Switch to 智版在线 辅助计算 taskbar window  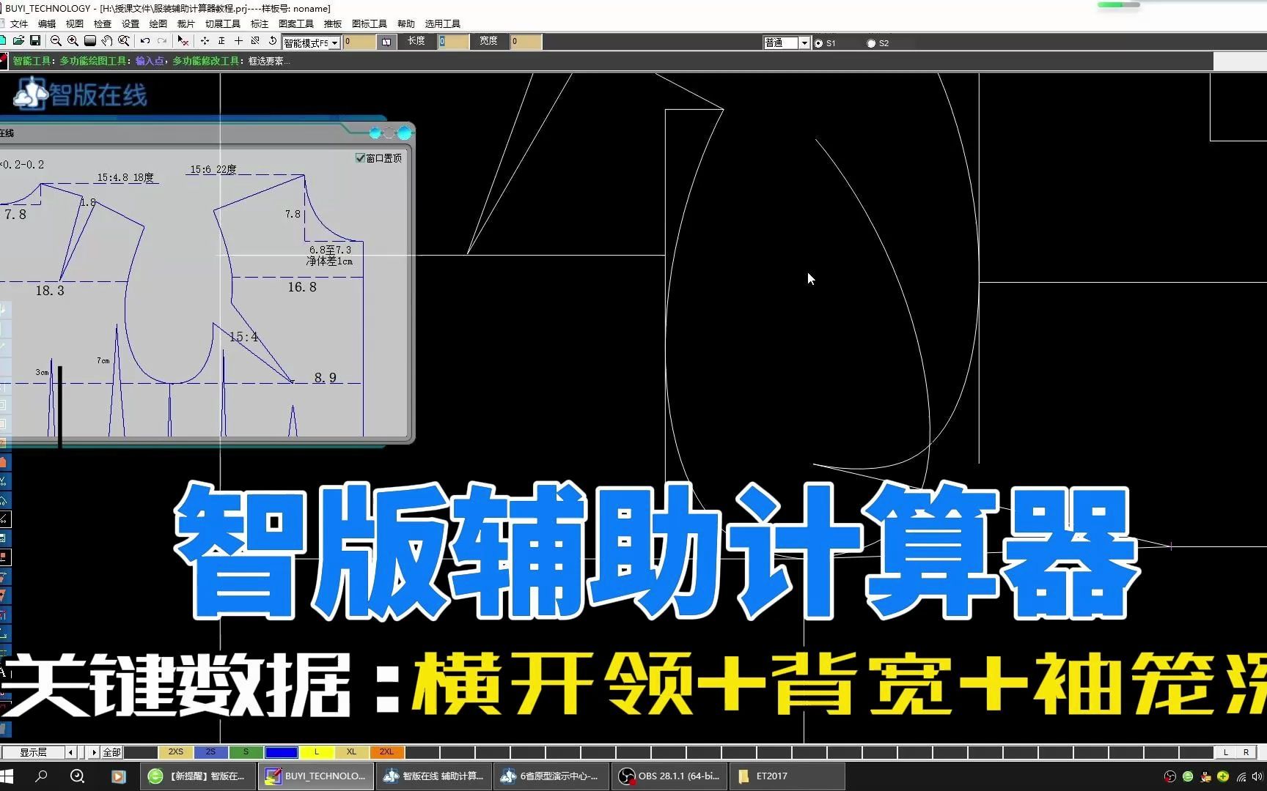434,776
